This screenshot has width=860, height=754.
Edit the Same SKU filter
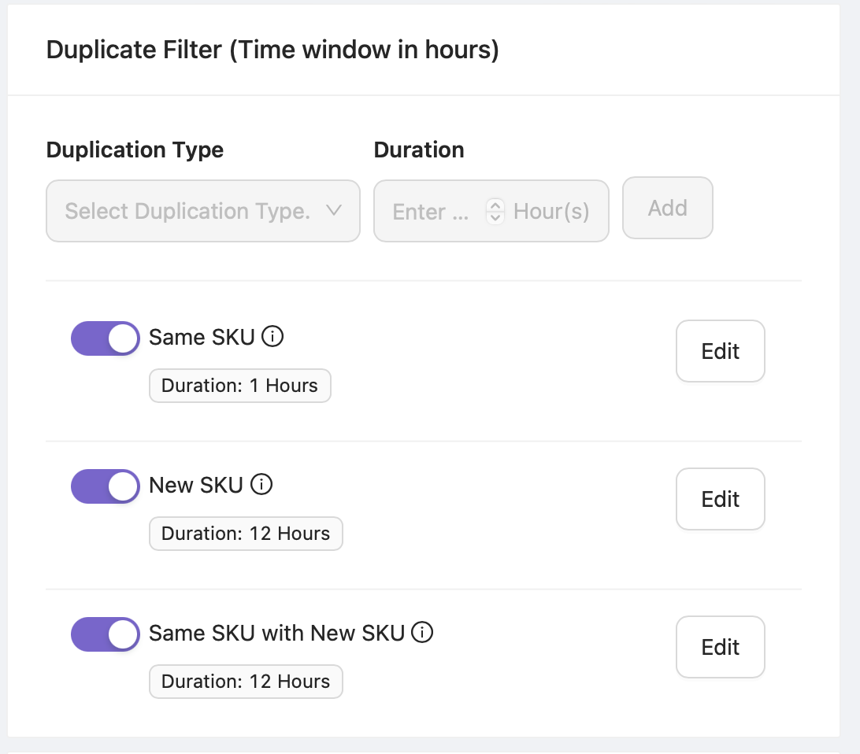tap(720, 351)
